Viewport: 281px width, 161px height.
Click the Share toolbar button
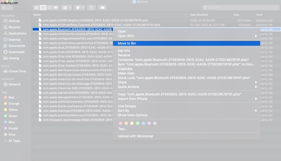pos(91,8)
